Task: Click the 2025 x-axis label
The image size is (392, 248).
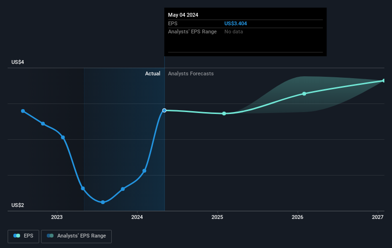Action: pyautogui.click(x=217, y=217)
